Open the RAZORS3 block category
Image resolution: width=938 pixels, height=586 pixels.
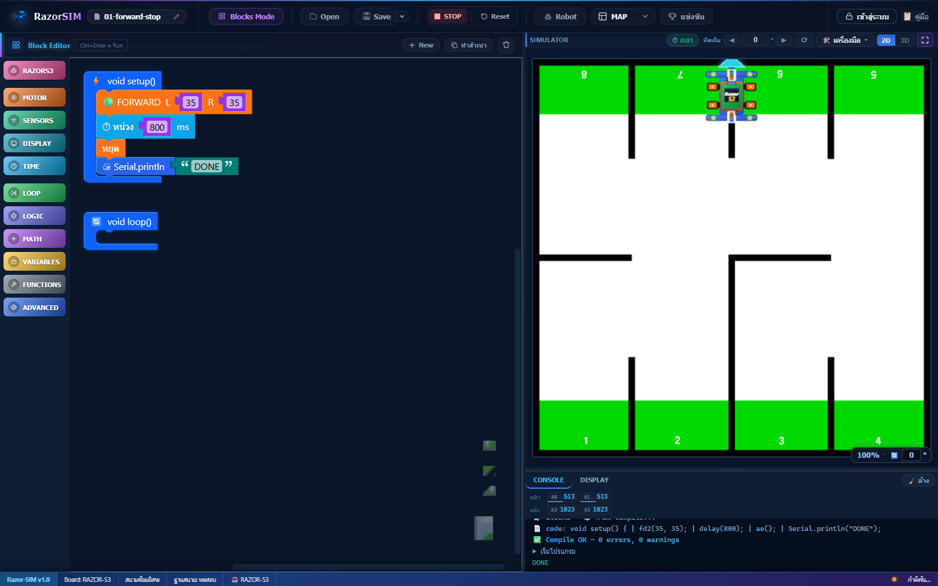[35, 71]
